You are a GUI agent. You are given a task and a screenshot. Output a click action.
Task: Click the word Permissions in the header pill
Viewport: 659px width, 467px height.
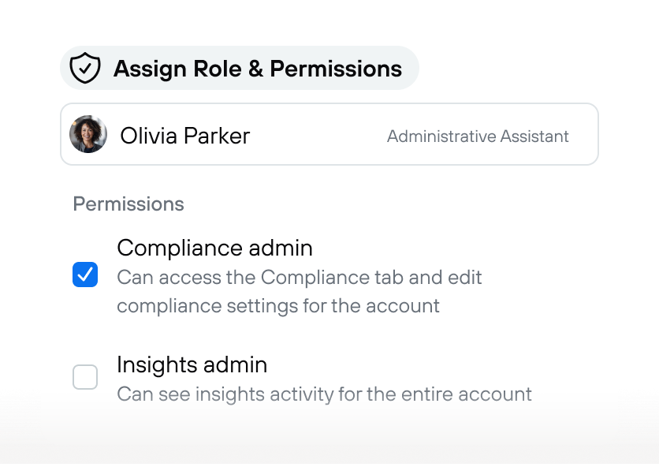coord(336,69)
